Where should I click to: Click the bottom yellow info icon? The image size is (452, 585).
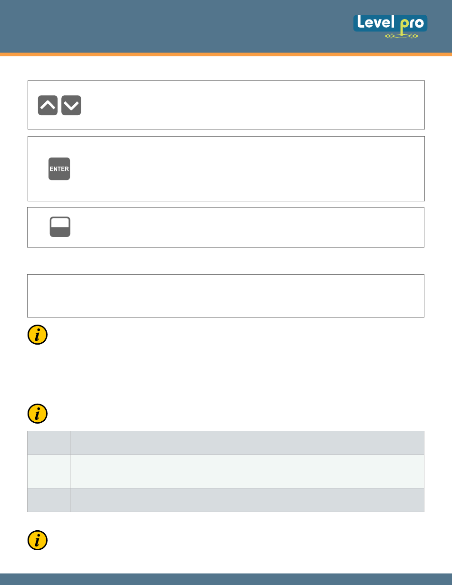point(38,540)
